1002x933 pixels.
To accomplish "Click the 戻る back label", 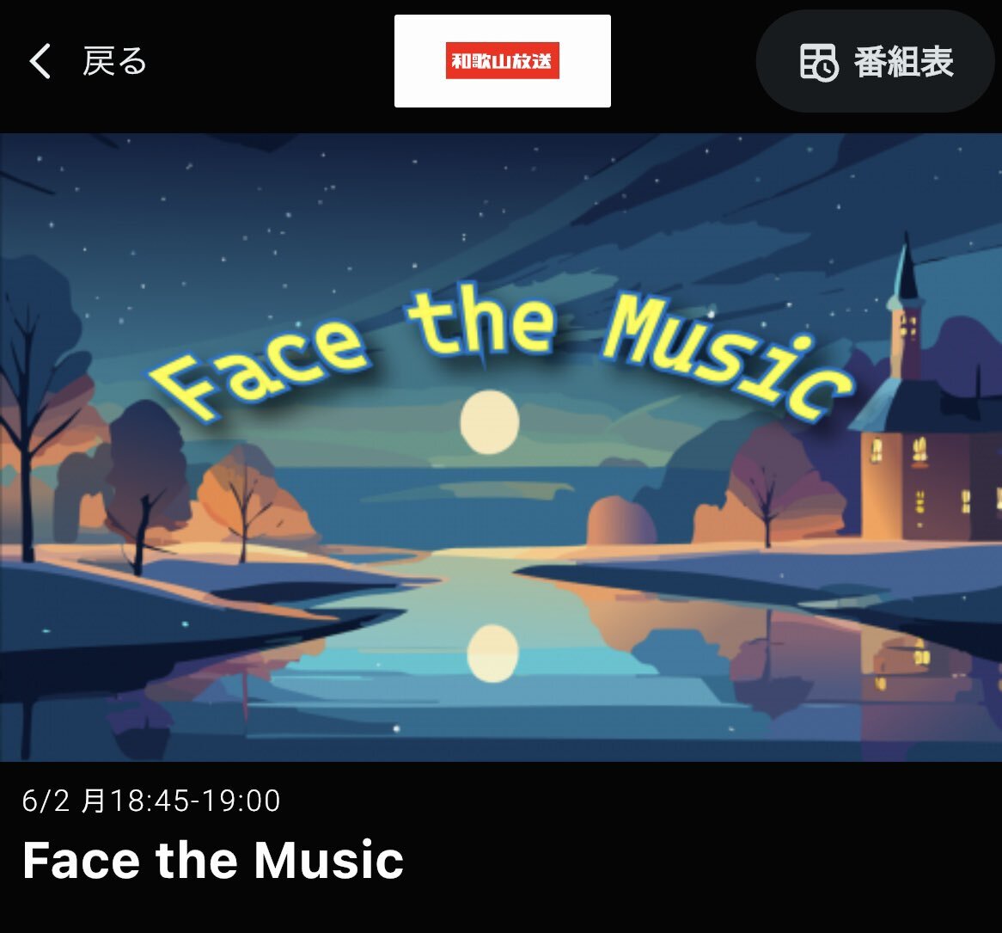I will point(114,61).
